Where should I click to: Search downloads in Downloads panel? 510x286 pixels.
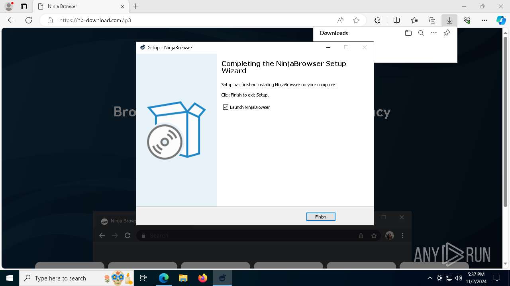(421, 33)
